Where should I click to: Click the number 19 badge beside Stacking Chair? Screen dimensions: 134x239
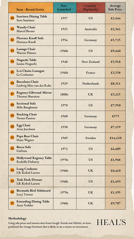12,116
